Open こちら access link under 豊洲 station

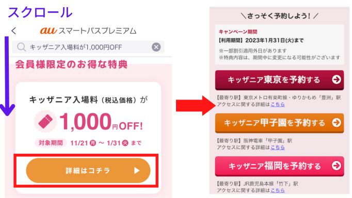click(278, 104)
